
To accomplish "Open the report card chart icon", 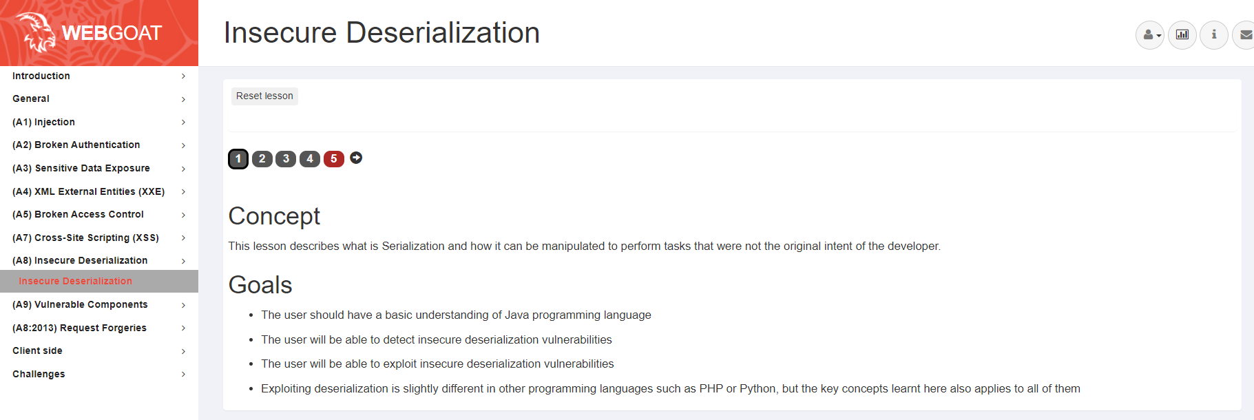I will (1182, 34).
